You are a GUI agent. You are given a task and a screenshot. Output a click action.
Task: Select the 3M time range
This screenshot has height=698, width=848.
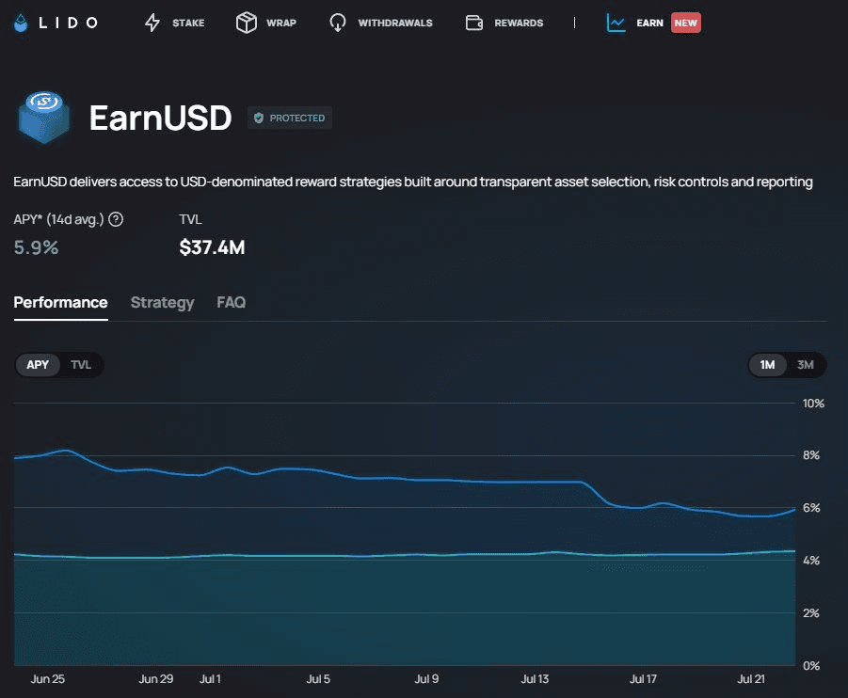click(x=806, y=365)
